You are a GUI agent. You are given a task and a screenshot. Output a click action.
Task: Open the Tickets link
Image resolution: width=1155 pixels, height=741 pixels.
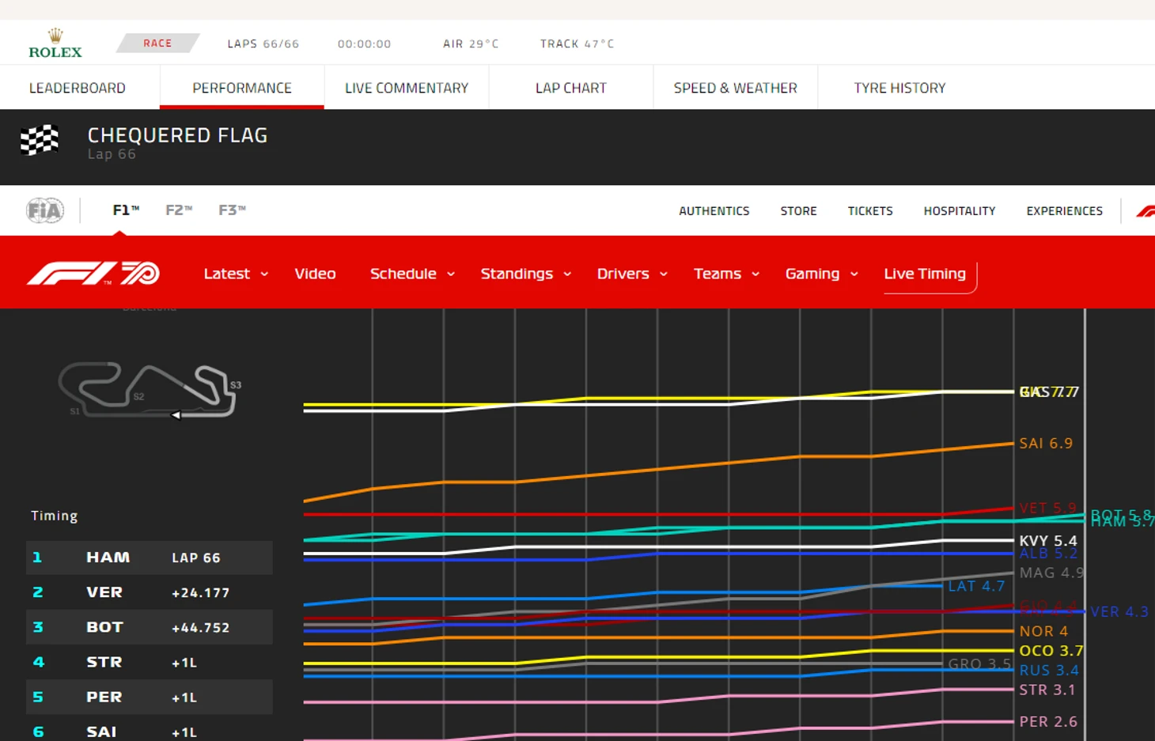click(x=870, y=211)
